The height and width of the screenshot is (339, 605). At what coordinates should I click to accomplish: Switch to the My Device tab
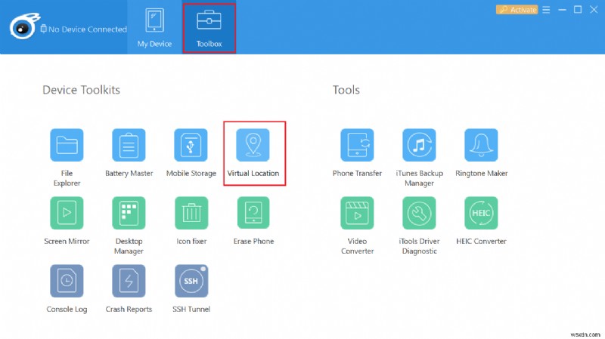coord(154,26)
